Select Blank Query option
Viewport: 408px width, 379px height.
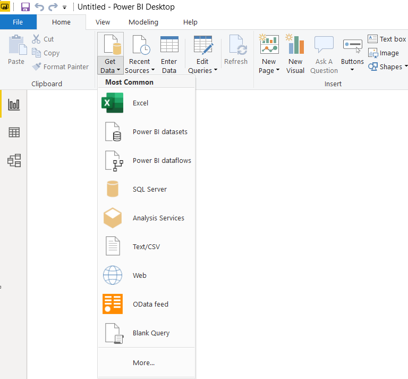146,333
